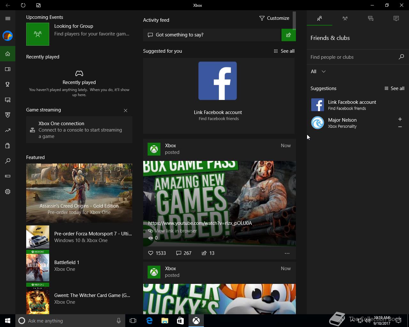The height and width of the screenshot is (327, 409).
Task: Click the back arrow in title bar
Action: click(8, 5)
